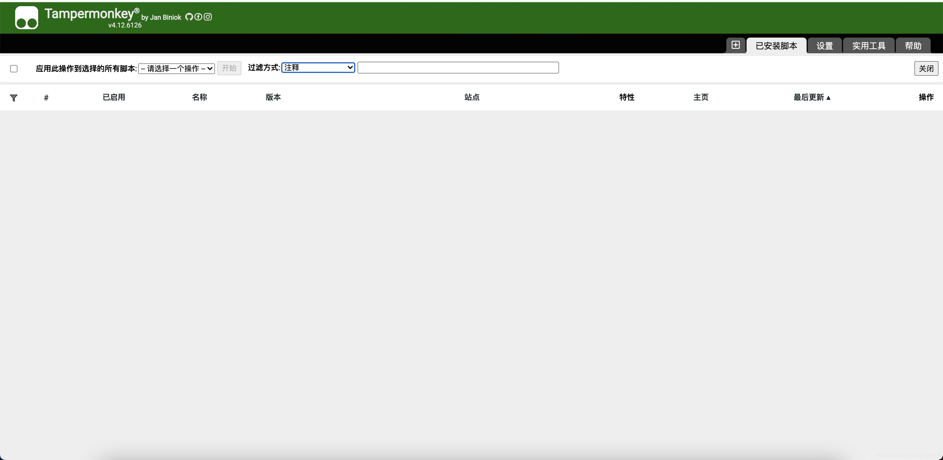Switch to the 已安装脚本 tab
This screenshot has width=943, height=460.
(776, 46)
